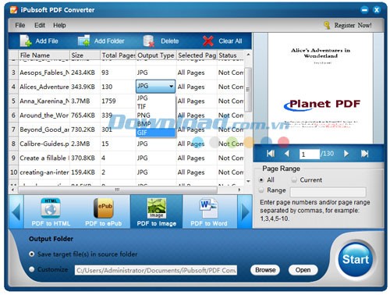The width and height of the screenshot is (390, 295).
Task: Click the Range page numbers input field
Action: [x=328, y=192]
